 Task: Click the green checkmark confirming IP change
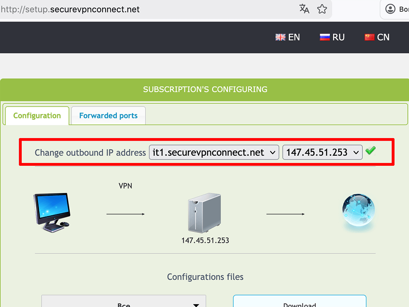point(370,150)
